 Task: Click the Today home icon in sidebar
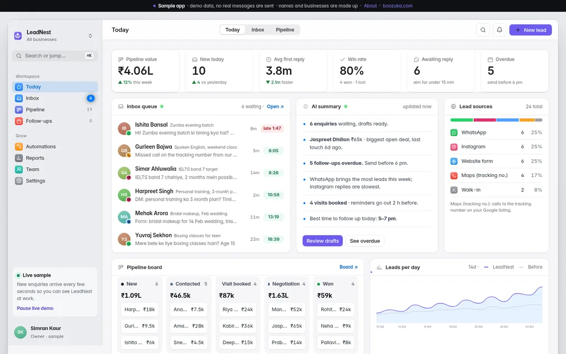pos(19,87)
